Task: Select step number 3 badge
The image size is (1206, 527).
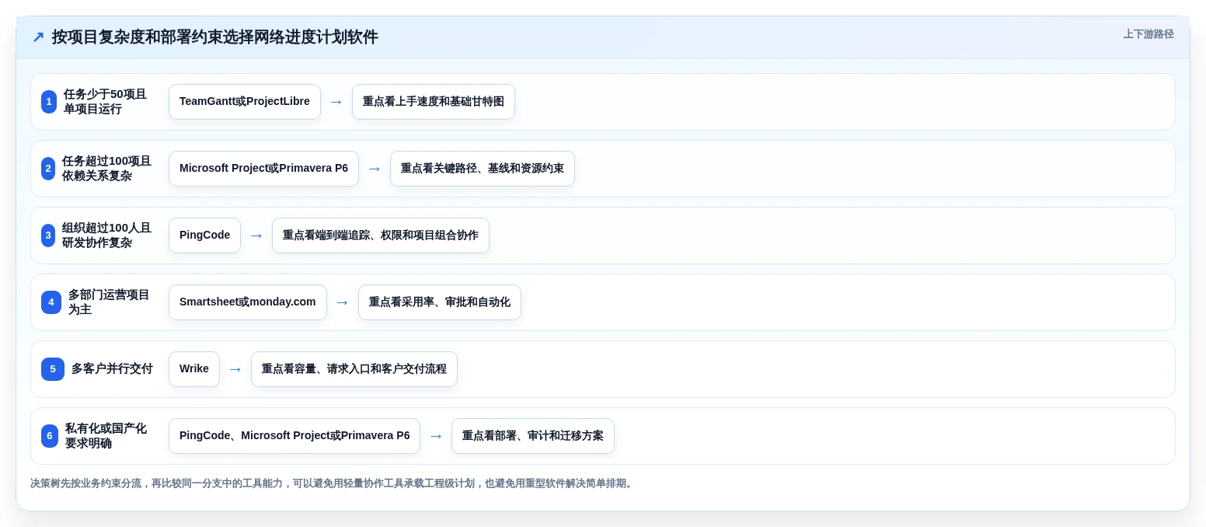Action: tap(48, 236)
